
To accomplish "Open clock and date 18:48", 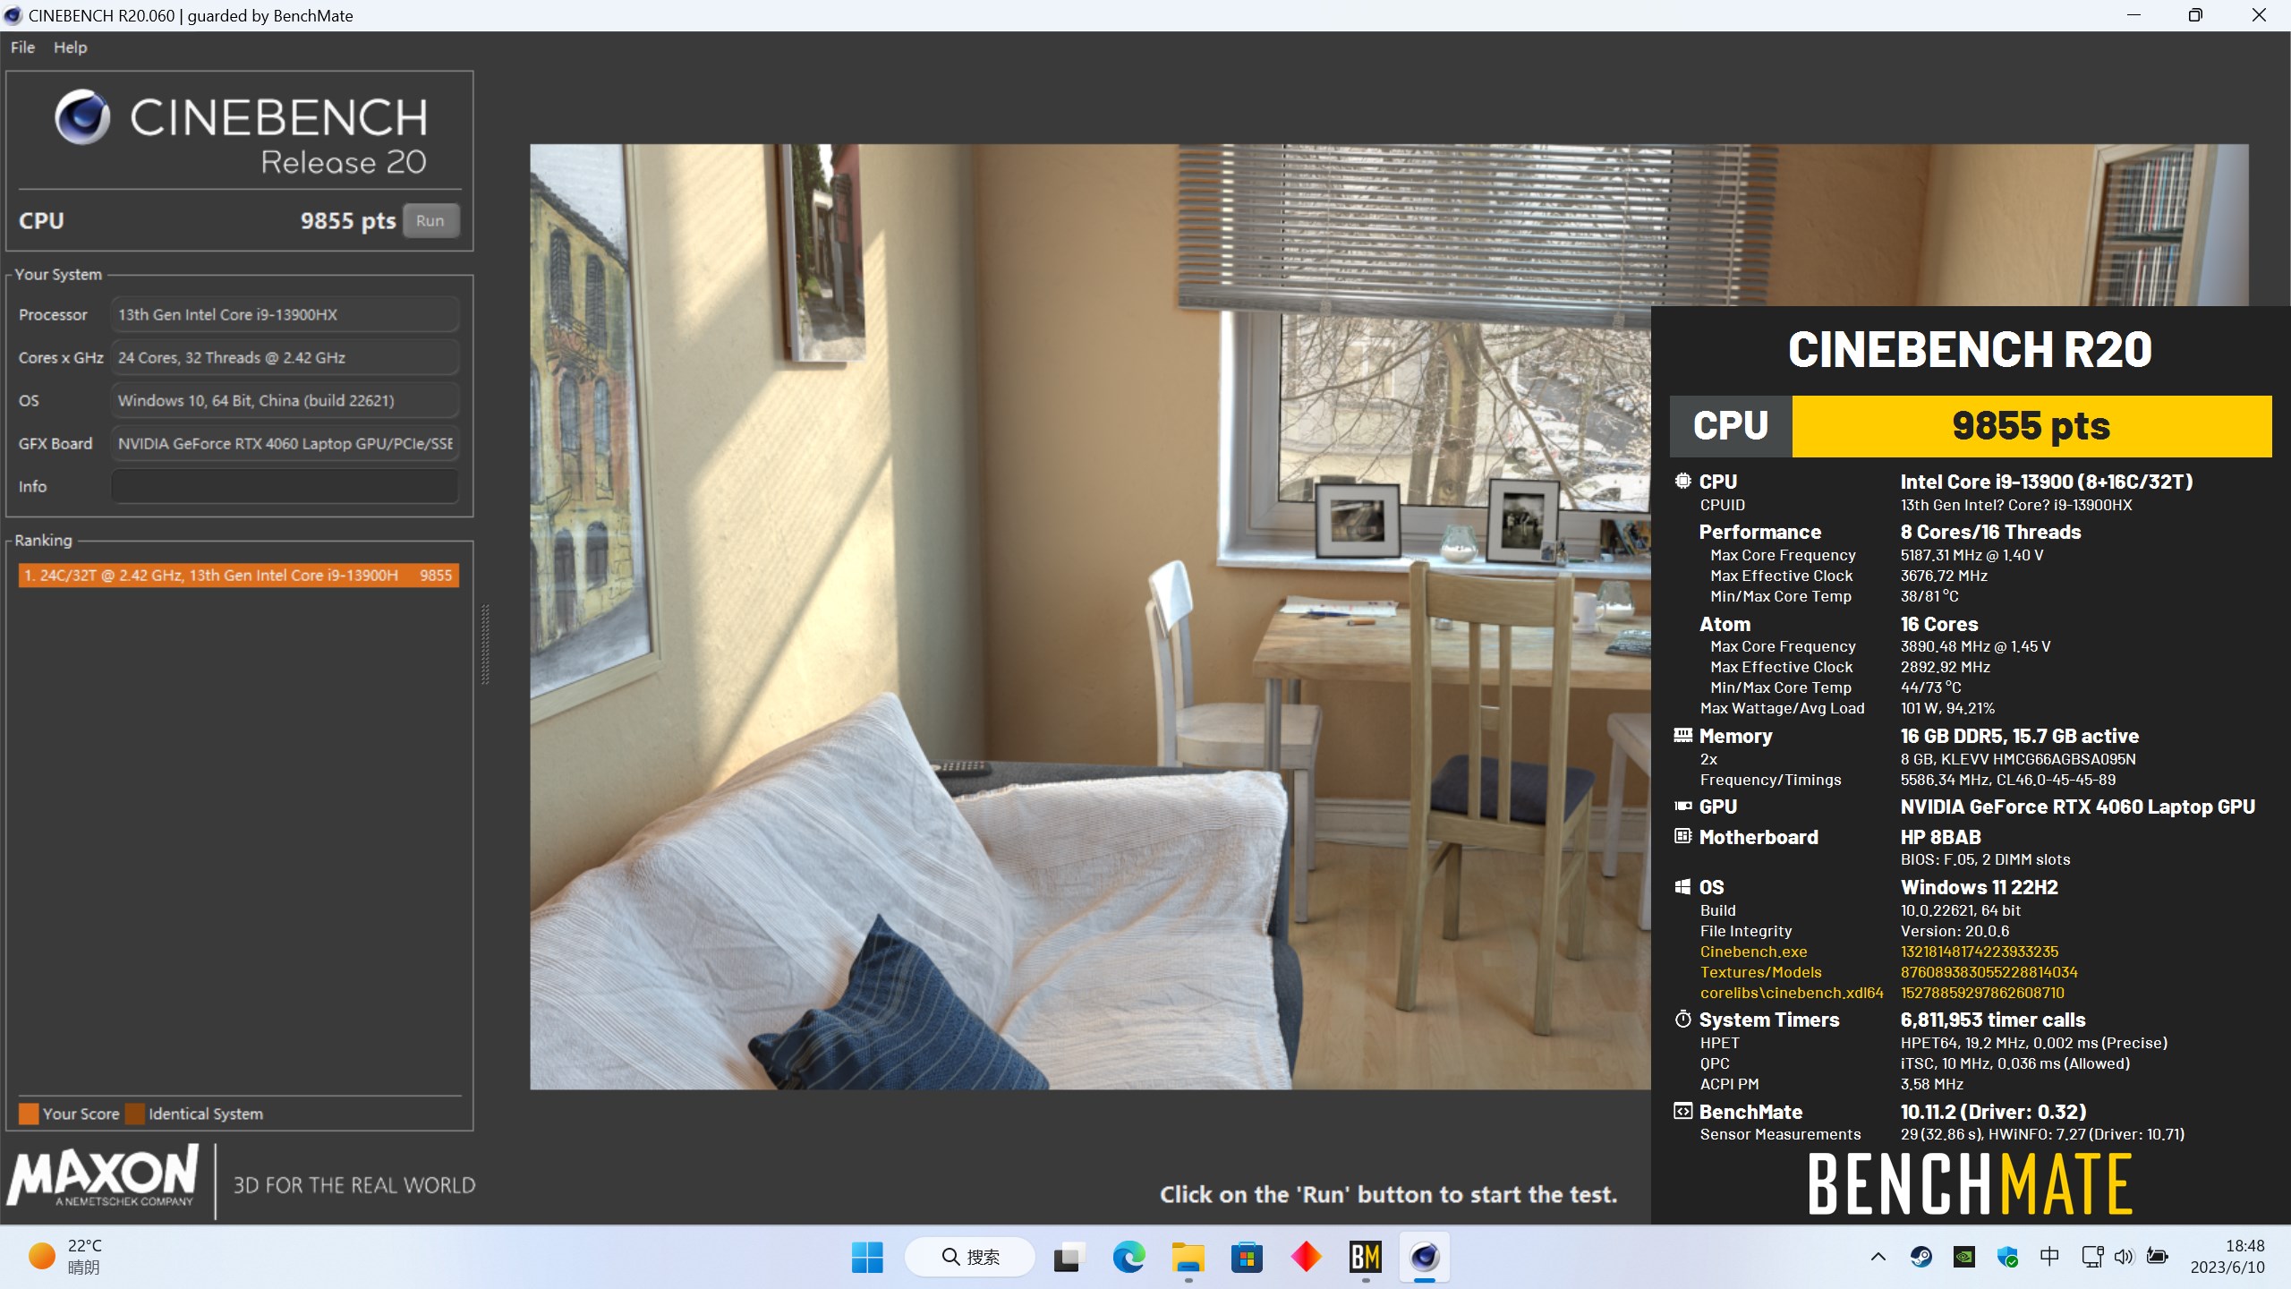I will point(2227,1257).
